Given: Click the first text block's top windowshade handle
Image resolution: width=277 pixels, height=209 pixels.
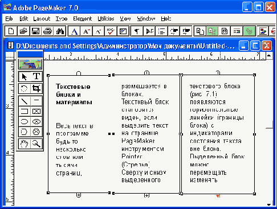Looking at the screenshot, I should click(79, 73).
